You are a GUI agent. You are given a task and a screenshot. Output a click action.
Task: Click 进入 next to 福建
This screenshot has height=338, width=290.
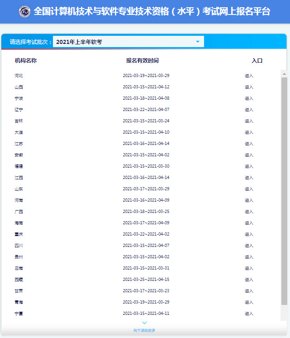249,166
